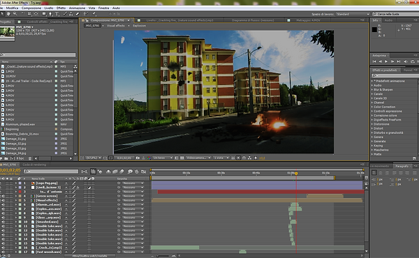Select the Brush tool
Image resolution: width=419 pixels, height=258 pixels.
[x=65, y=14]
